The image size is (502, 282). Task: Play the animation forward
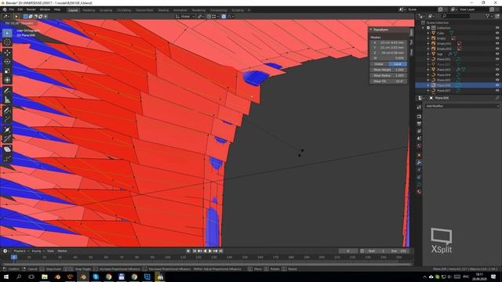[x=210, y=251]
